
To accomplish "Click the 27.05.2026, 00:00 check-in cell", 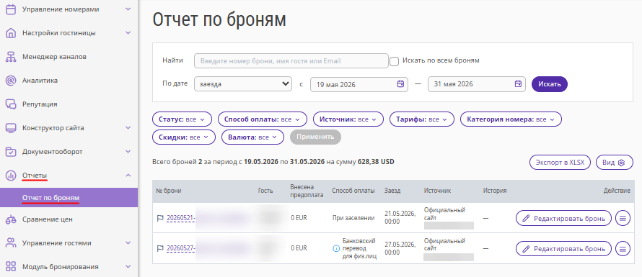I will [400, 248].
